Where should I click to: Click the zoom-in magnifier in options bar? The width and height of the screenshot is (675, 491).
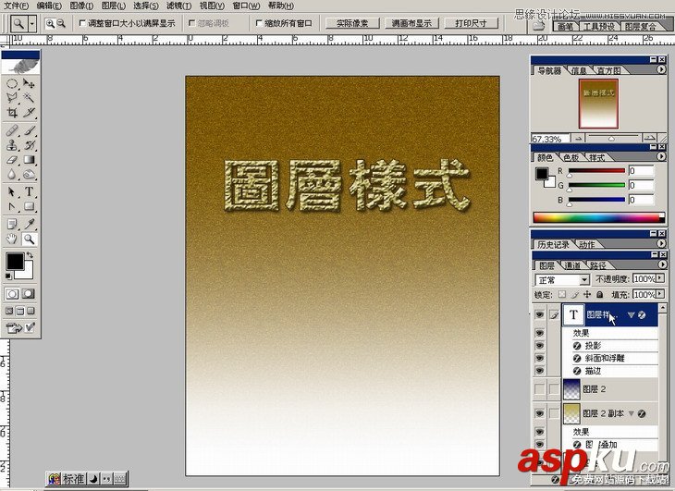click(50, 24)
